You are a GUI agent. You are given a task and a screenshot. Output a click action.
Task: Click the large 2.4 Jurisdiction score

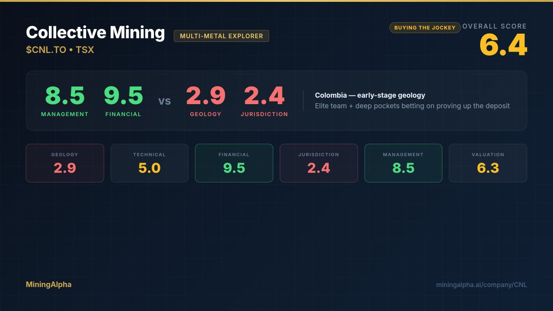[x=264, y=96]
